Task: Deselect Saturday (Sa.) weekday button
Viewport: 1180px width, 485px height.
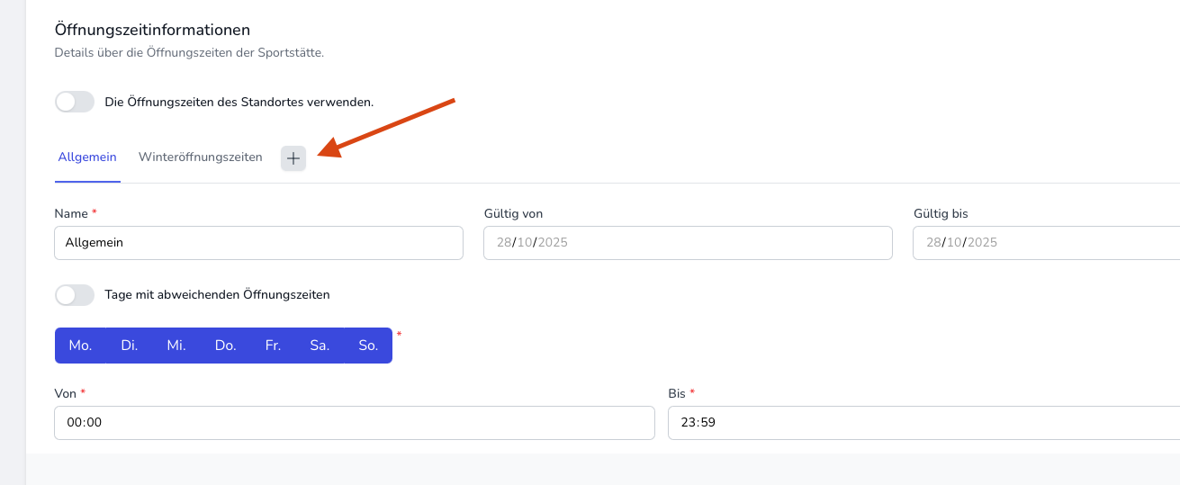Action: pos(320,346)
